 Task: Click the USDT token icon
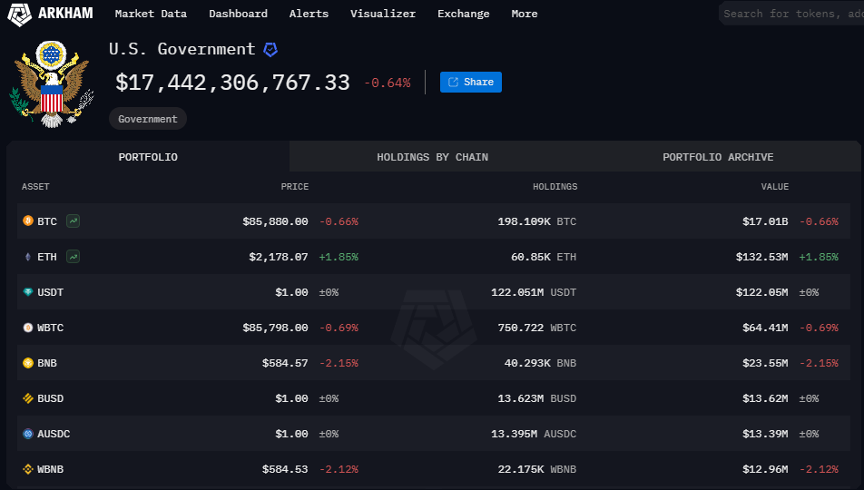click(x=27, y=292)
